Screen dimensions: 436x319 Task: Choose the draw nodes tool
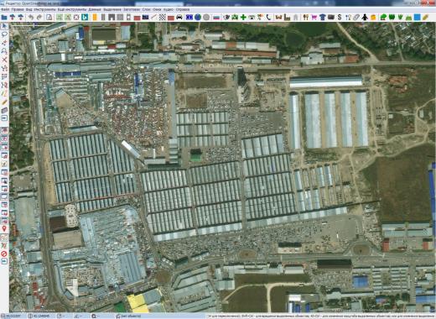point(4,43)
